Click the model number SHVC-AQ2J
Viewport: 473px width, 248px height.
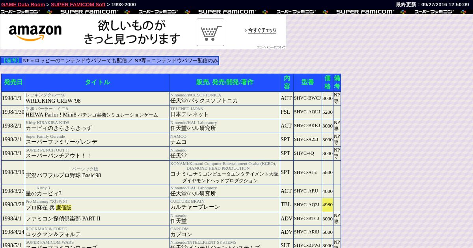point(307,205)
